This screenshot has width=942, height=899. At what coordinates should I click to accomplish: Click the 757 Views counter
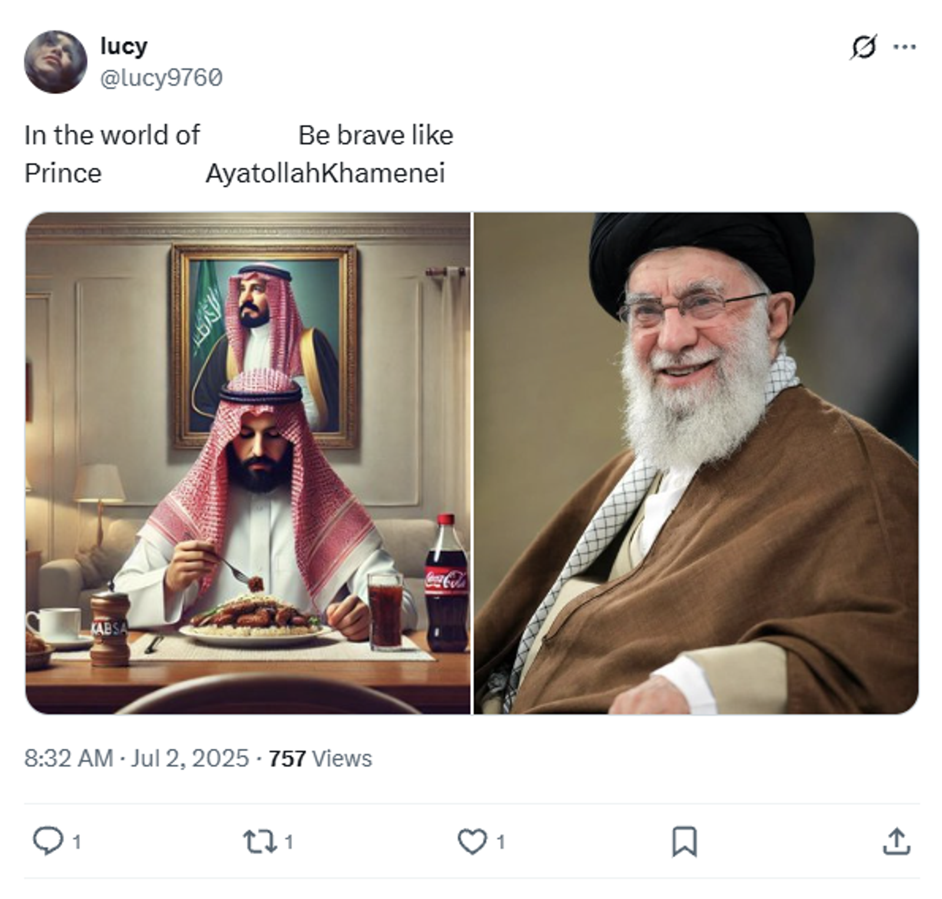320,759
